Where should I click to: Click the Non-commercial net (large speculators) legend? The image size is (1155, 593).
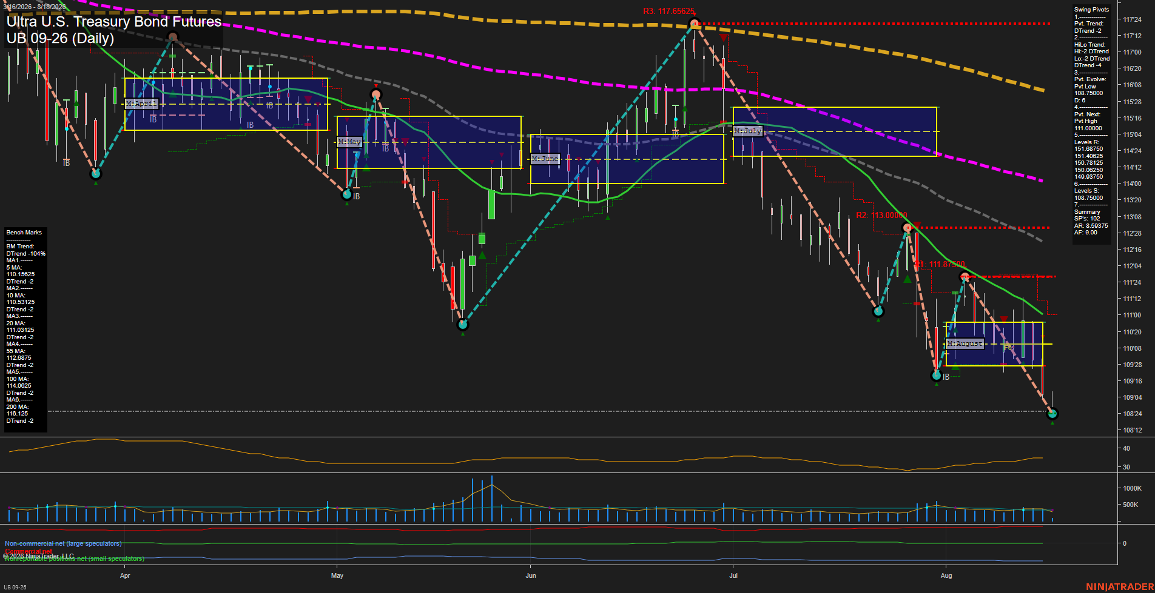click(63, 543)
